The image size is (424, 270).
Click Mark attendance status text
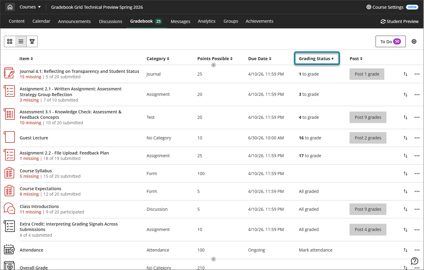pyautogui.click(x=316, y=250)
